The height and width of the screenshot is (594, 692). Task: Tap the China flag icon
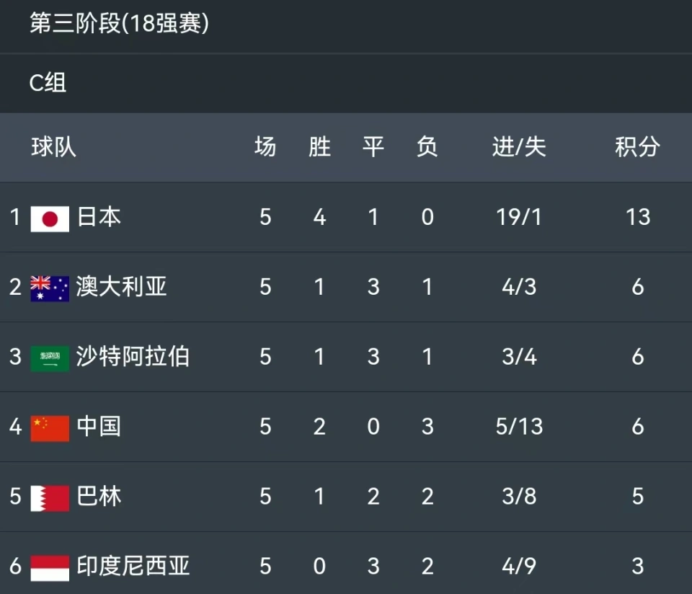point(50,428)
